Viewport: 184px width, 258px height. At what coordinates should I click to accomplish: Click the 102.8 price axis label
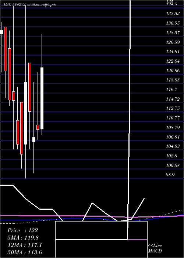coord(172,156)
